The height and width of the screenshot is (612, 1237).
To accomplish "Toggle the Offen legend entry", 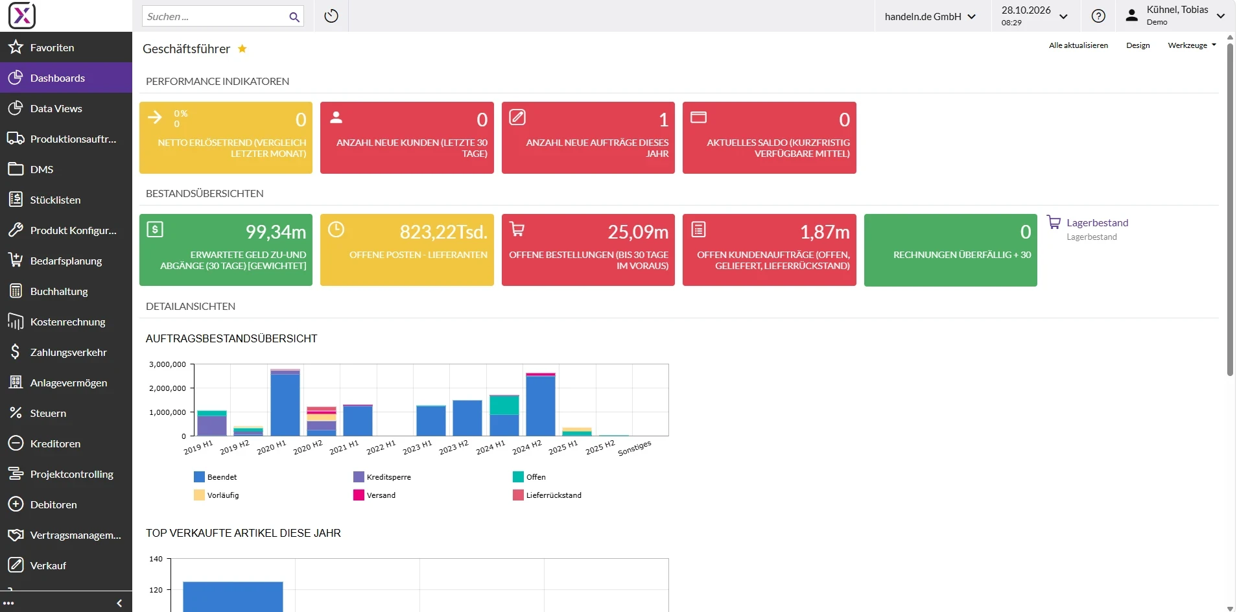I will tap(530, 477).
